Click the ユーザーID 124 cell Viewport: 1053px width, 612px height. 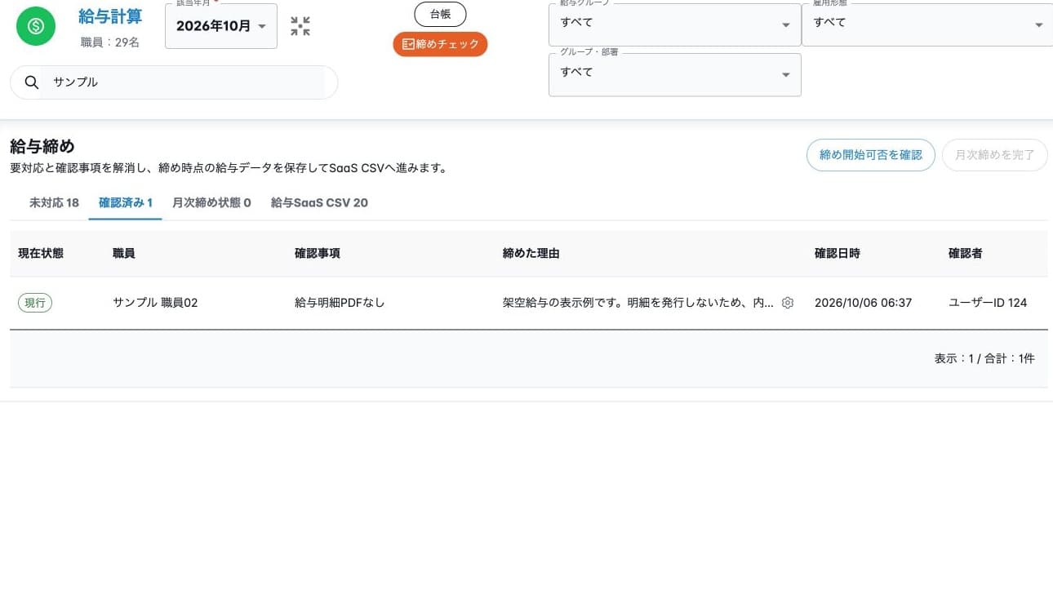(988, 303)
